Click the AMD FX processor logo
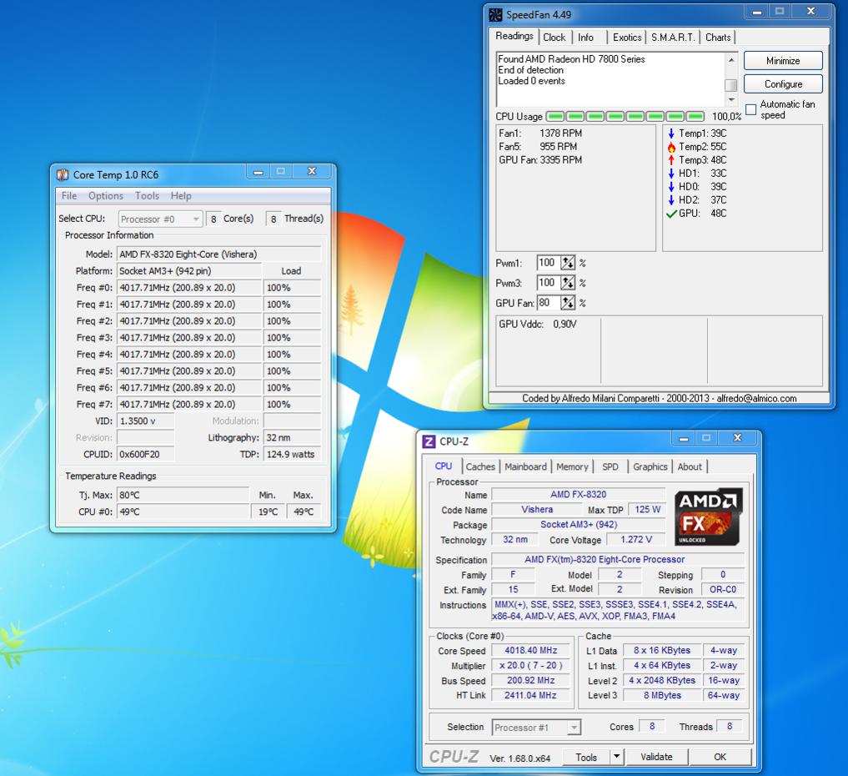 tap(708, 517)
